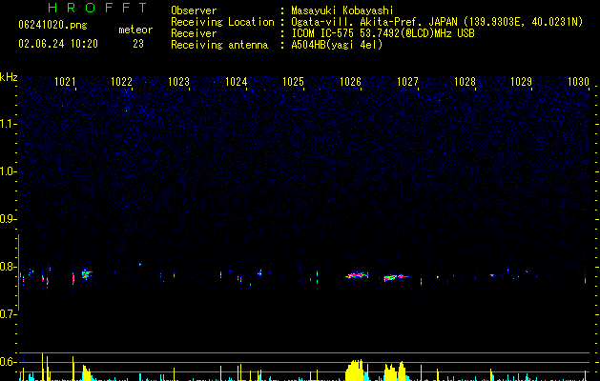The image size is (600, 381).
Task: Click the yellow power peak under 1027
Action: pos(395,371)
